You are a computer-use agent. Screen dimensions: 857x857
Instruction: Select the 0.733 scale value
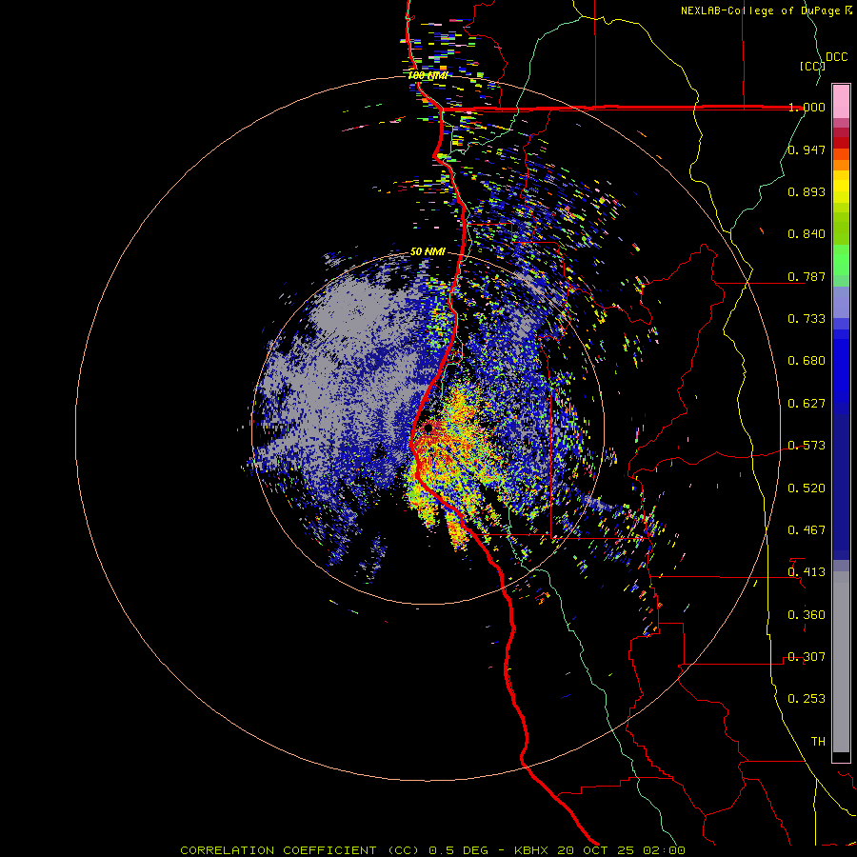(x=807, y=319)
